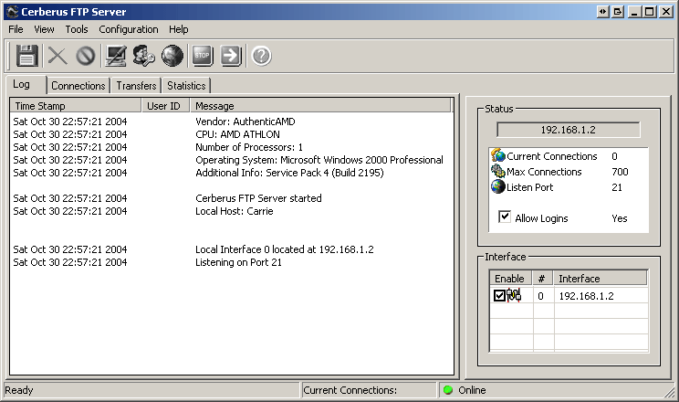
Task: Click the title bar tray button next to arrows
Action: click(618, 12)
